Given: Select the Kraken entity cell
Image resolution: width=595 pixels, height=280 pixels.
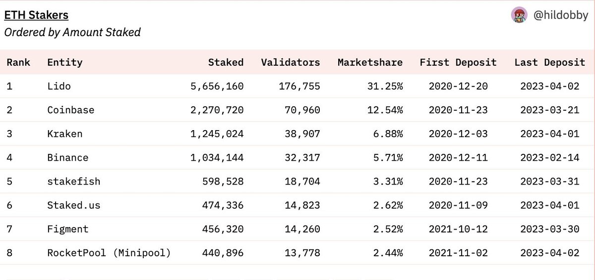Looking at the screenshot, I should pyautogui.click(x=64, y=134).
